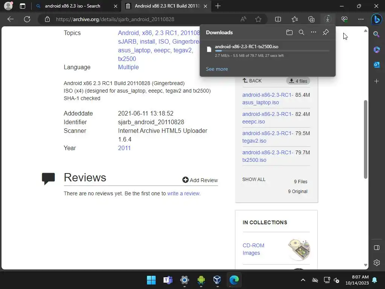Close the android x86 2.3 iso Search tab
This screenshot has width=385, height=289.
pyautogui.click(x=115, y=6)
